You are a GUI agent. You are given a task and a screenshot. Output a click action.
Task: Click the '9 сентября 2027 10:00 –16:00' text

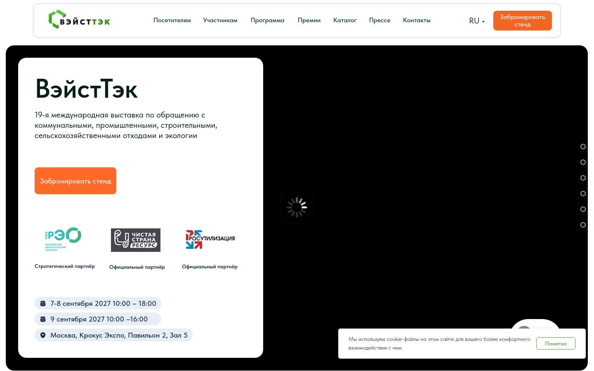click(99, 319)
